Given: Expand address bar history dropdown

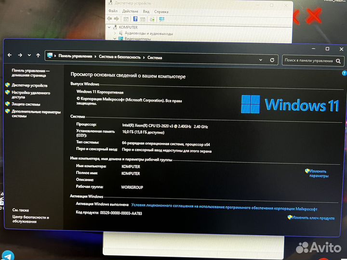Looking at the screenshot, I should 261,60.
